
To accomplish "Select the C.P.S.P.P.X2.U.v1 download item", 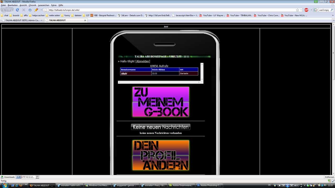I will [x=27, y=177].
